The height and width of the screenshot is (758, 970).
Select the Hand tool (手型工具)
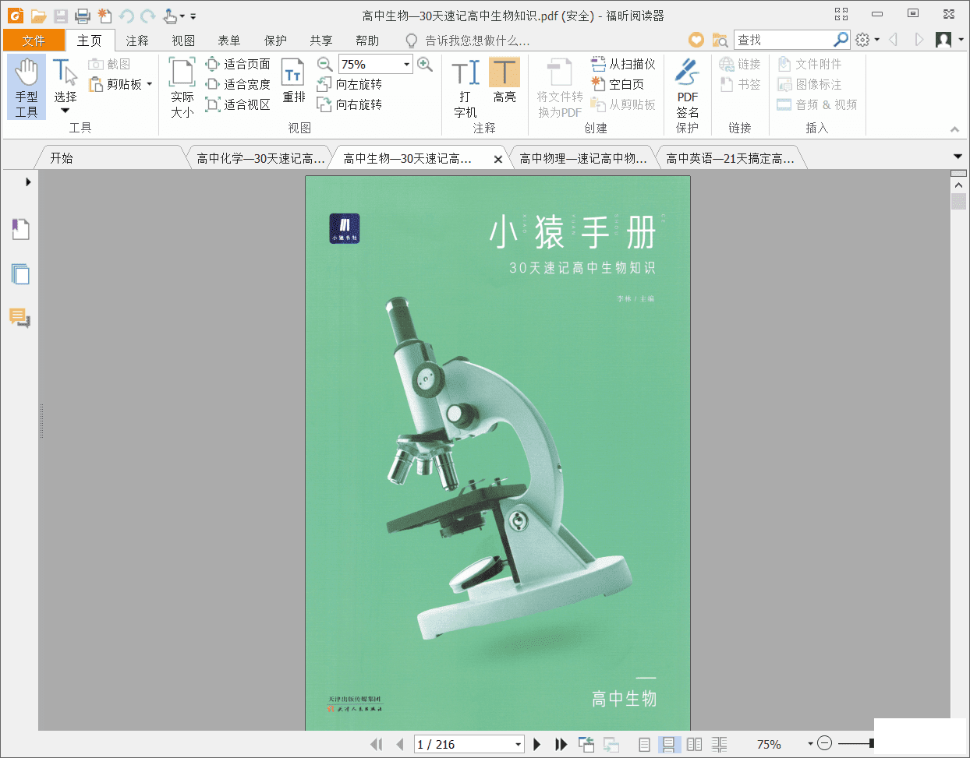click(27, 87)
